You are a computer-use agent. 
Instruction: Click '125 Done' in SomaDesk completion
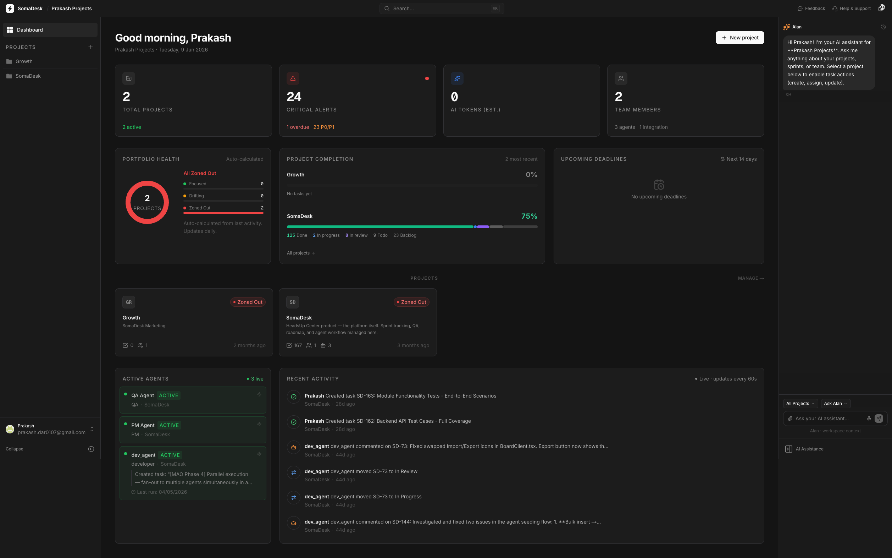click(297, 235)
